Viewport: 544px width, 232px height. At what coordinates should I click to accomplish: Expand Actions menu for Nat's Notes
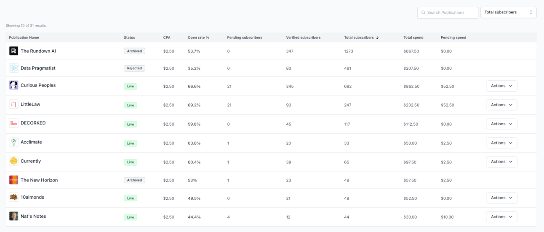pyautogui.click(x=501, y=217)
